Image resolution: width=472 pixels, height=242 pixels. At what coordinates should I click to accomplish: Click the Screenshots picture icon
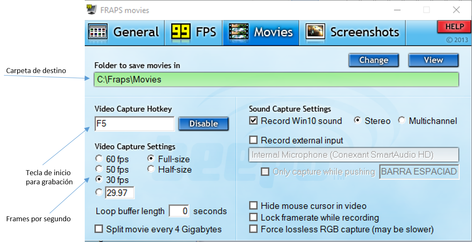pyautogui.click(x=315, y=32)
